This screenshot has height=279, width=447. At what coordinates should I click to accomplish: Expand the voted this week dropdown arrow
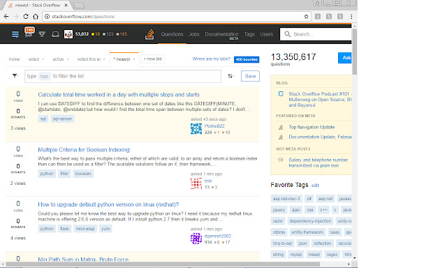pyautogui.click(x=104, y=59)
